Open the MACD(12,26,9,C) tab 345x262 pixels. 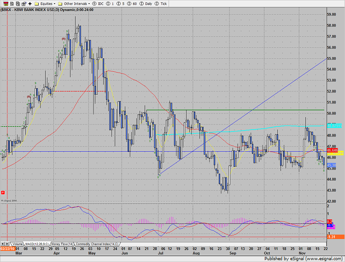[37, 244]
